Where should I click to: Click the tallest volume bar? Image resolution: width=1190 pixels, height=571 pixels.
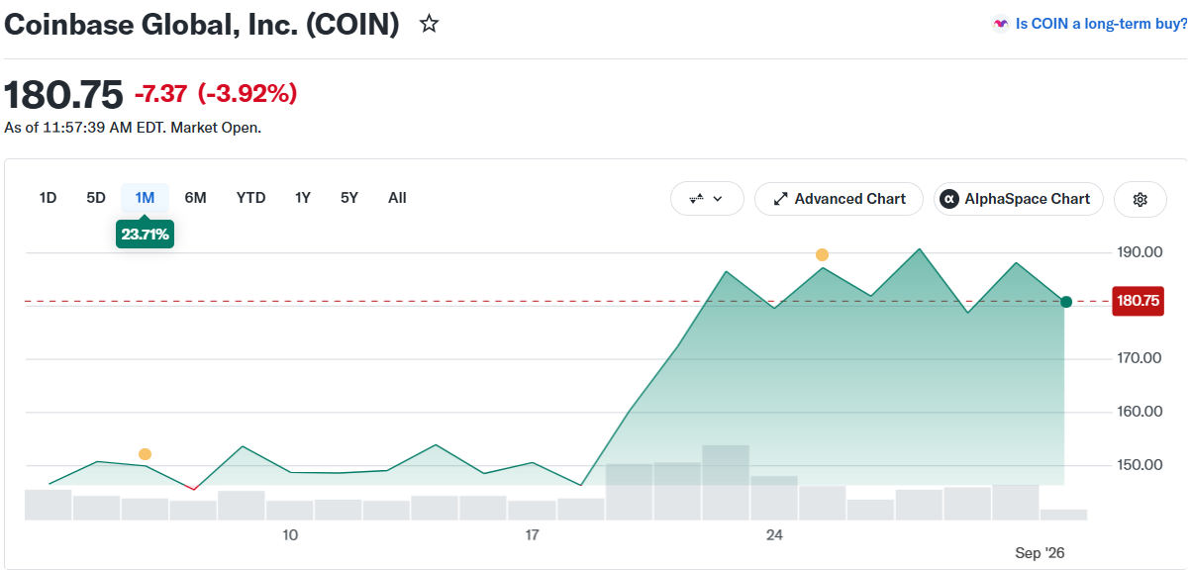(x=726, y=483)
